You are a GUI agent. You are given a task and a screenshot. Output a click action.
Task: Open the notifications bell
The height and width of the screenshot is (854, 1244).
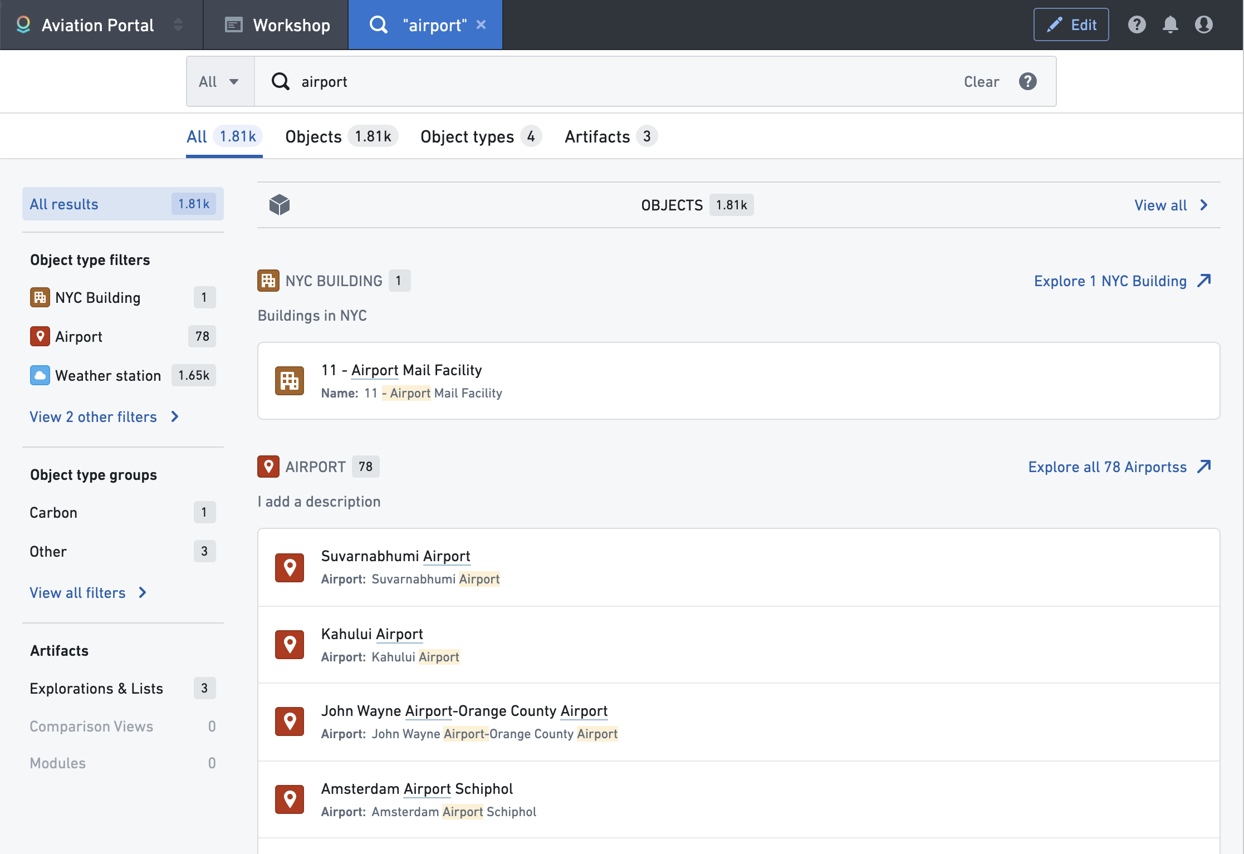coord(1170,24)
